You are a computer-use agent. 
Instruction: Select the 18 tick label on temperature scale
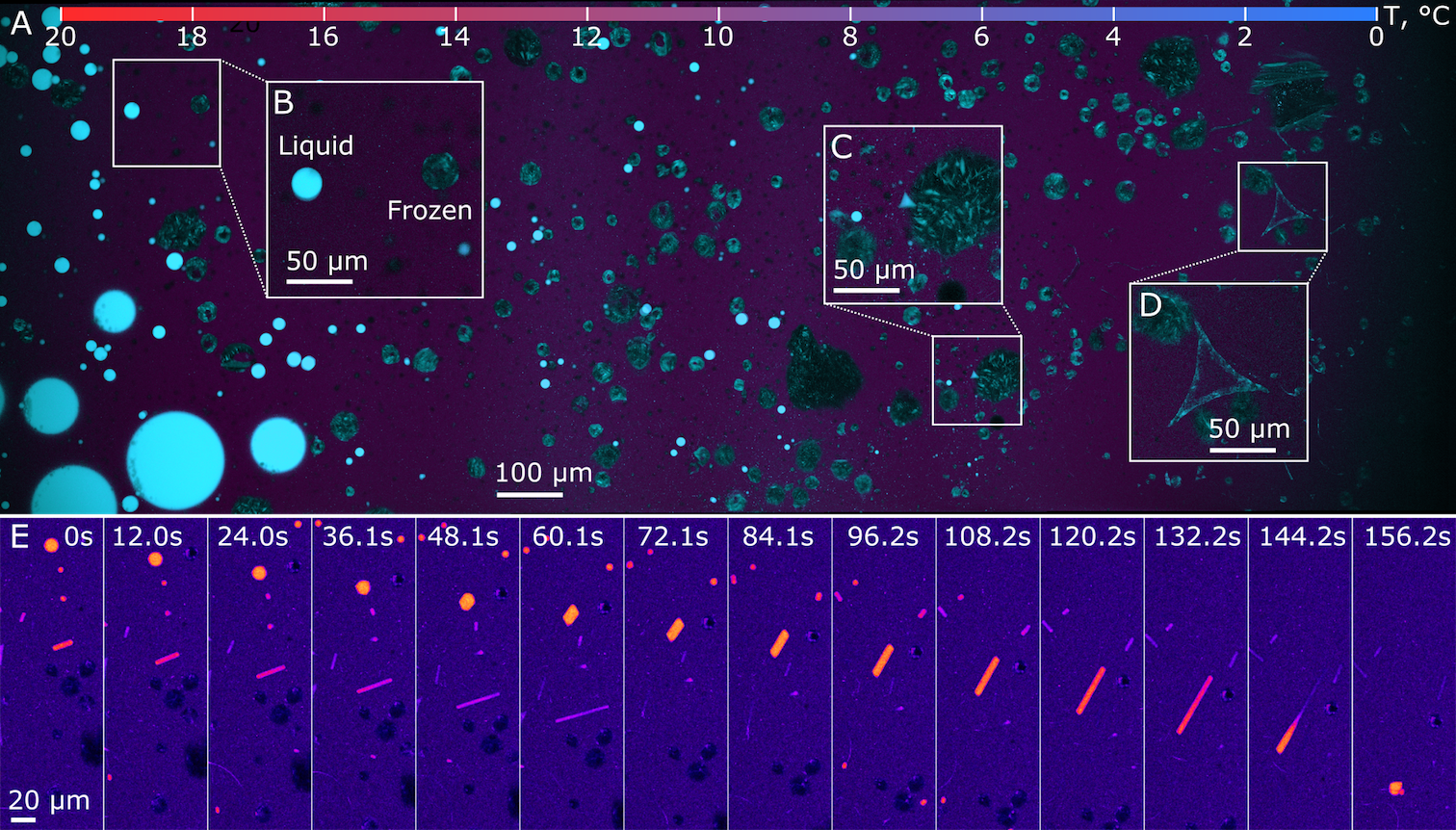coord(192,37)
